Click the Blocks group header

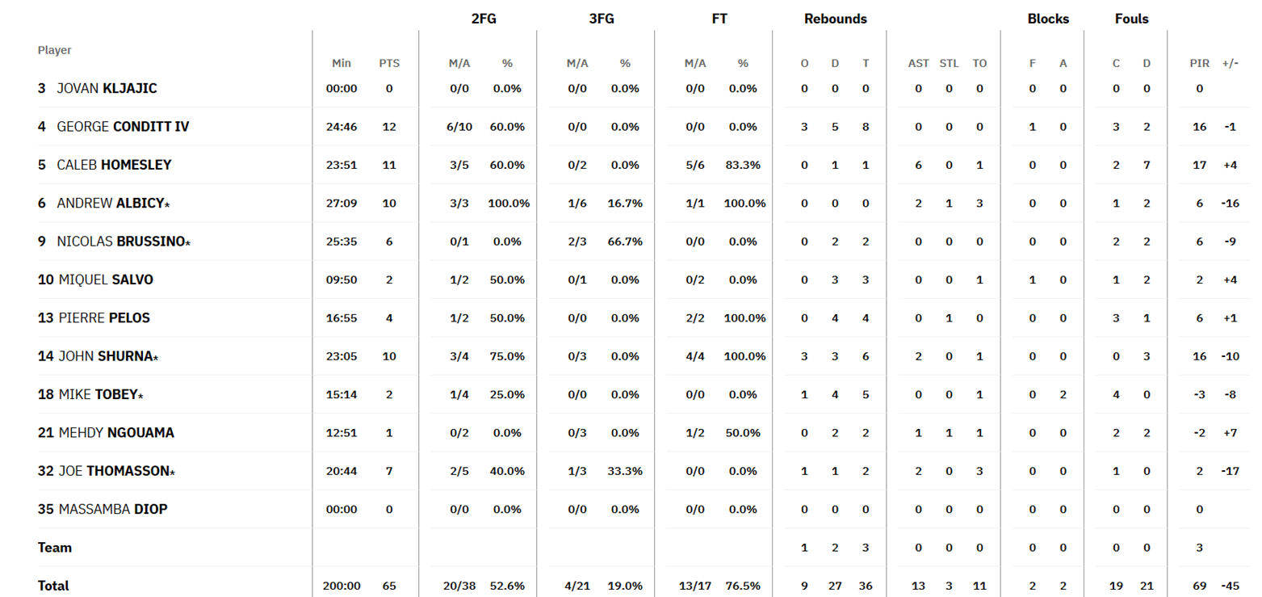(x=1048, y=19)
